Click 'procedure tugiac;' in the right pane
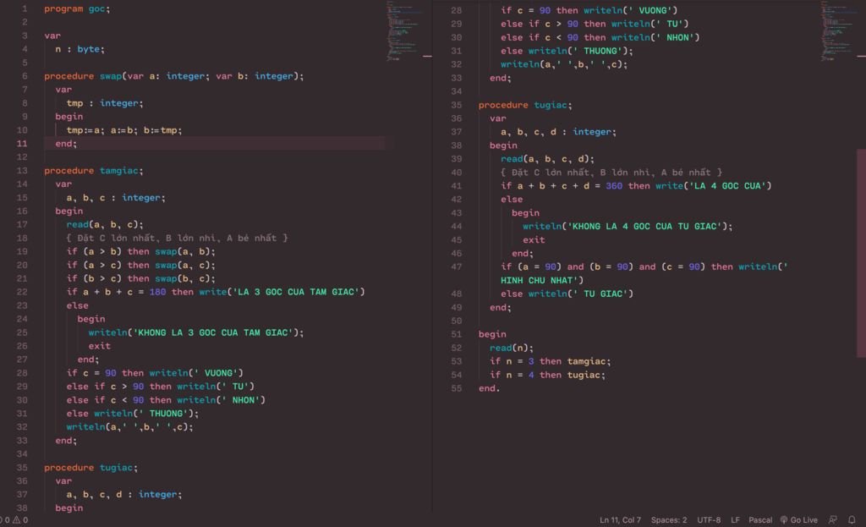866x527 pixels. 525,105
